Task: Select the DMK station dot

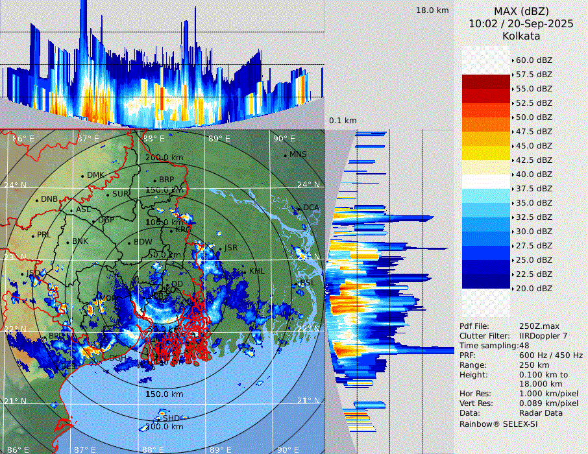Action: pyautogui.click(x=82, y=176)
